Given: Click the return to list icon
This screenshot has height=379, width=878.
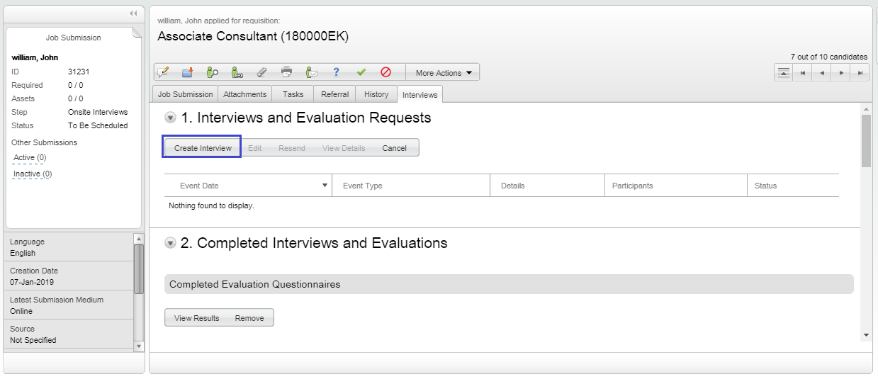Looking at the screenshot, I should (783, 73).
